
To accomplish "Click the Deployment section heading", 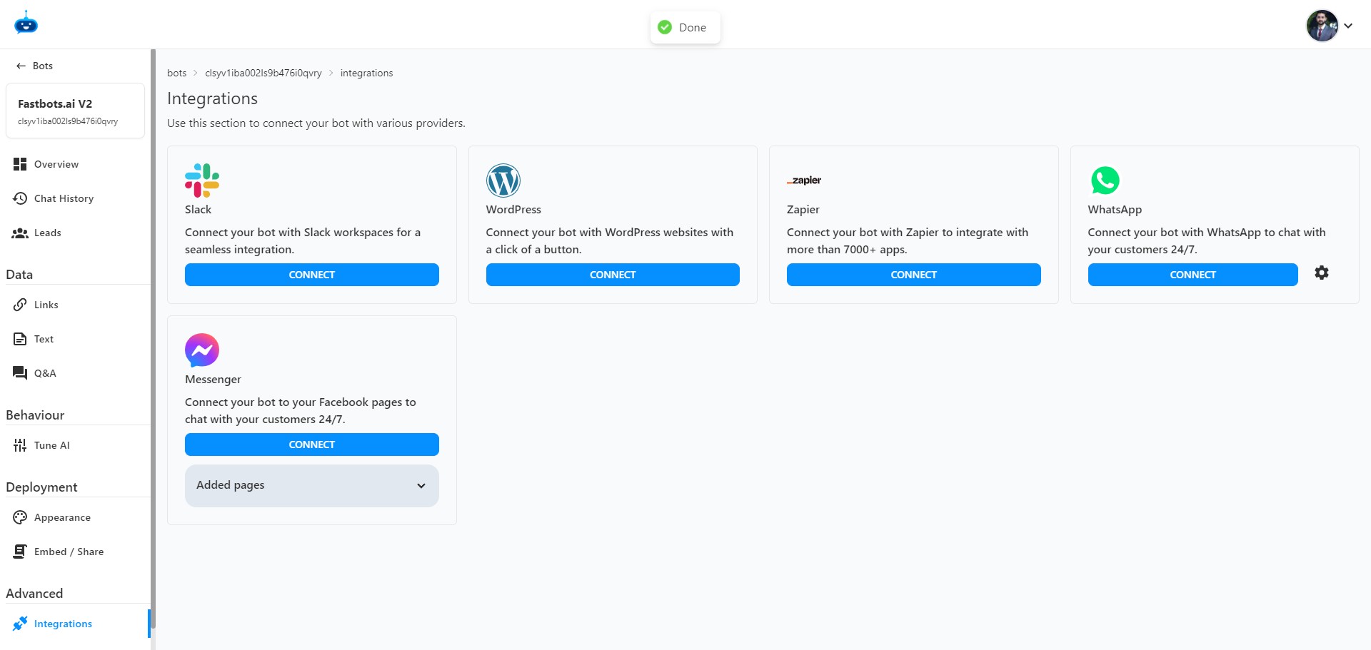I will click(41, 487).
